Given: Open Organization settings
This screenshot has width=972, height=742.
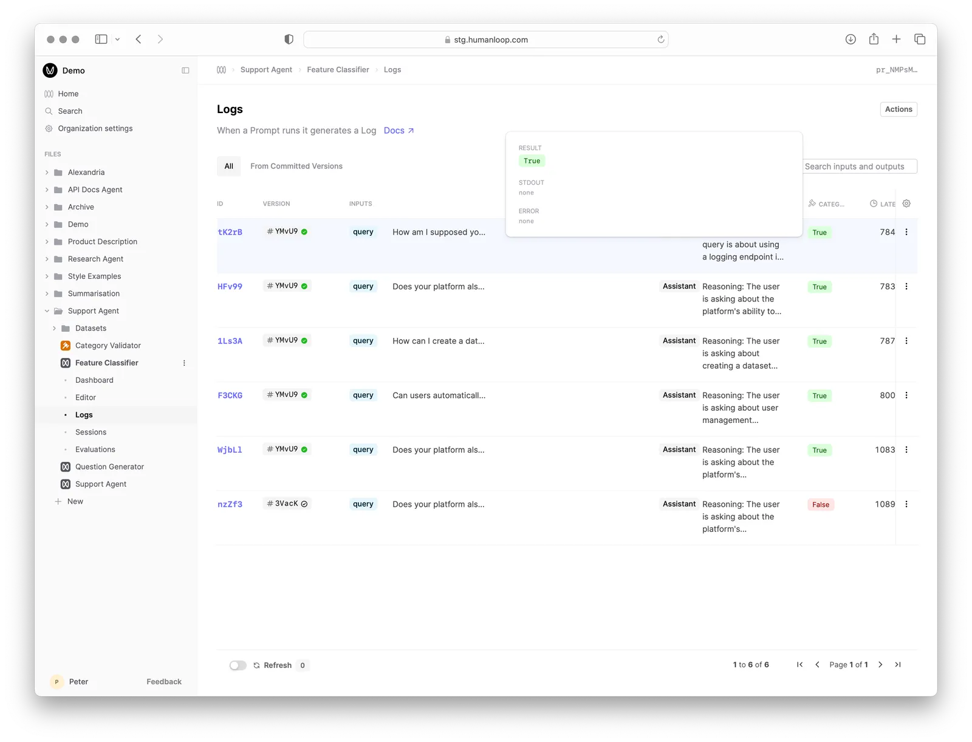Looking at the screenshot, I should pos(95,129).
